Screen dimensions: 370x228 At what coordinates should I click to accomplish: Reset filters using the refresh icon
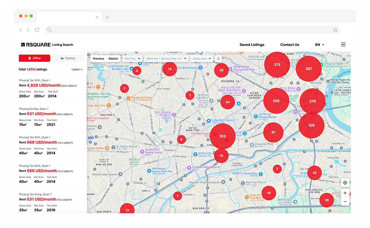click(218, 59)
